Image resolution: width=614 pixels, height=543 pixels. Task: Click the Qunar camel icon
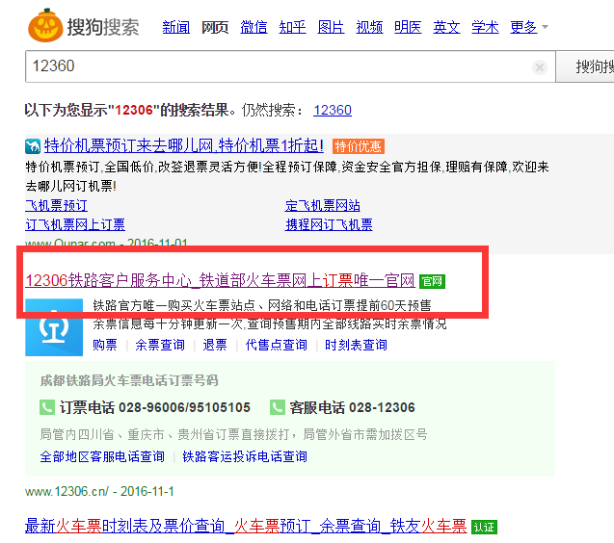pyautogui.click(x=33, y=146)
